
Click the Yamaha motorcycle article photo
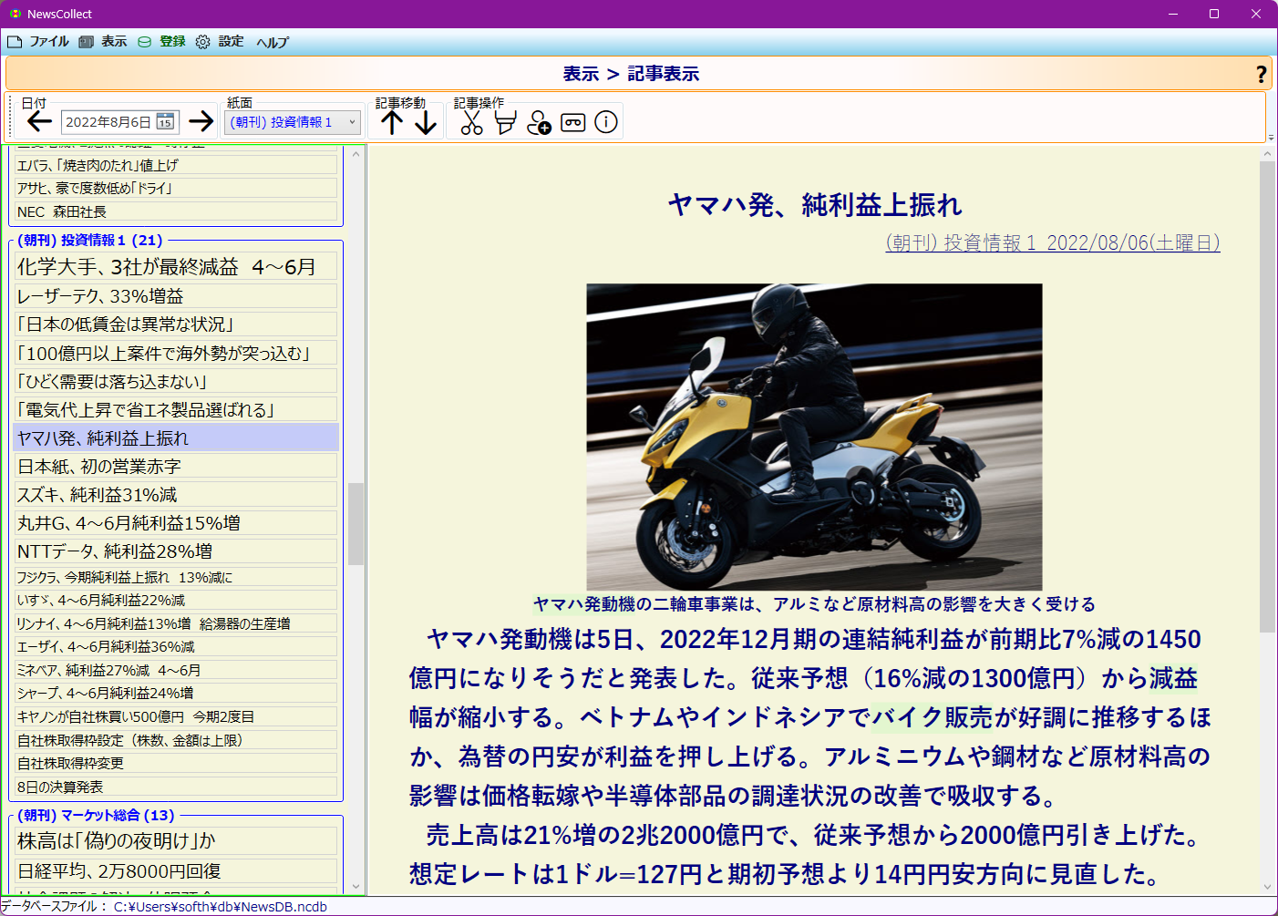pyautogui.click(x=814, y=437)
